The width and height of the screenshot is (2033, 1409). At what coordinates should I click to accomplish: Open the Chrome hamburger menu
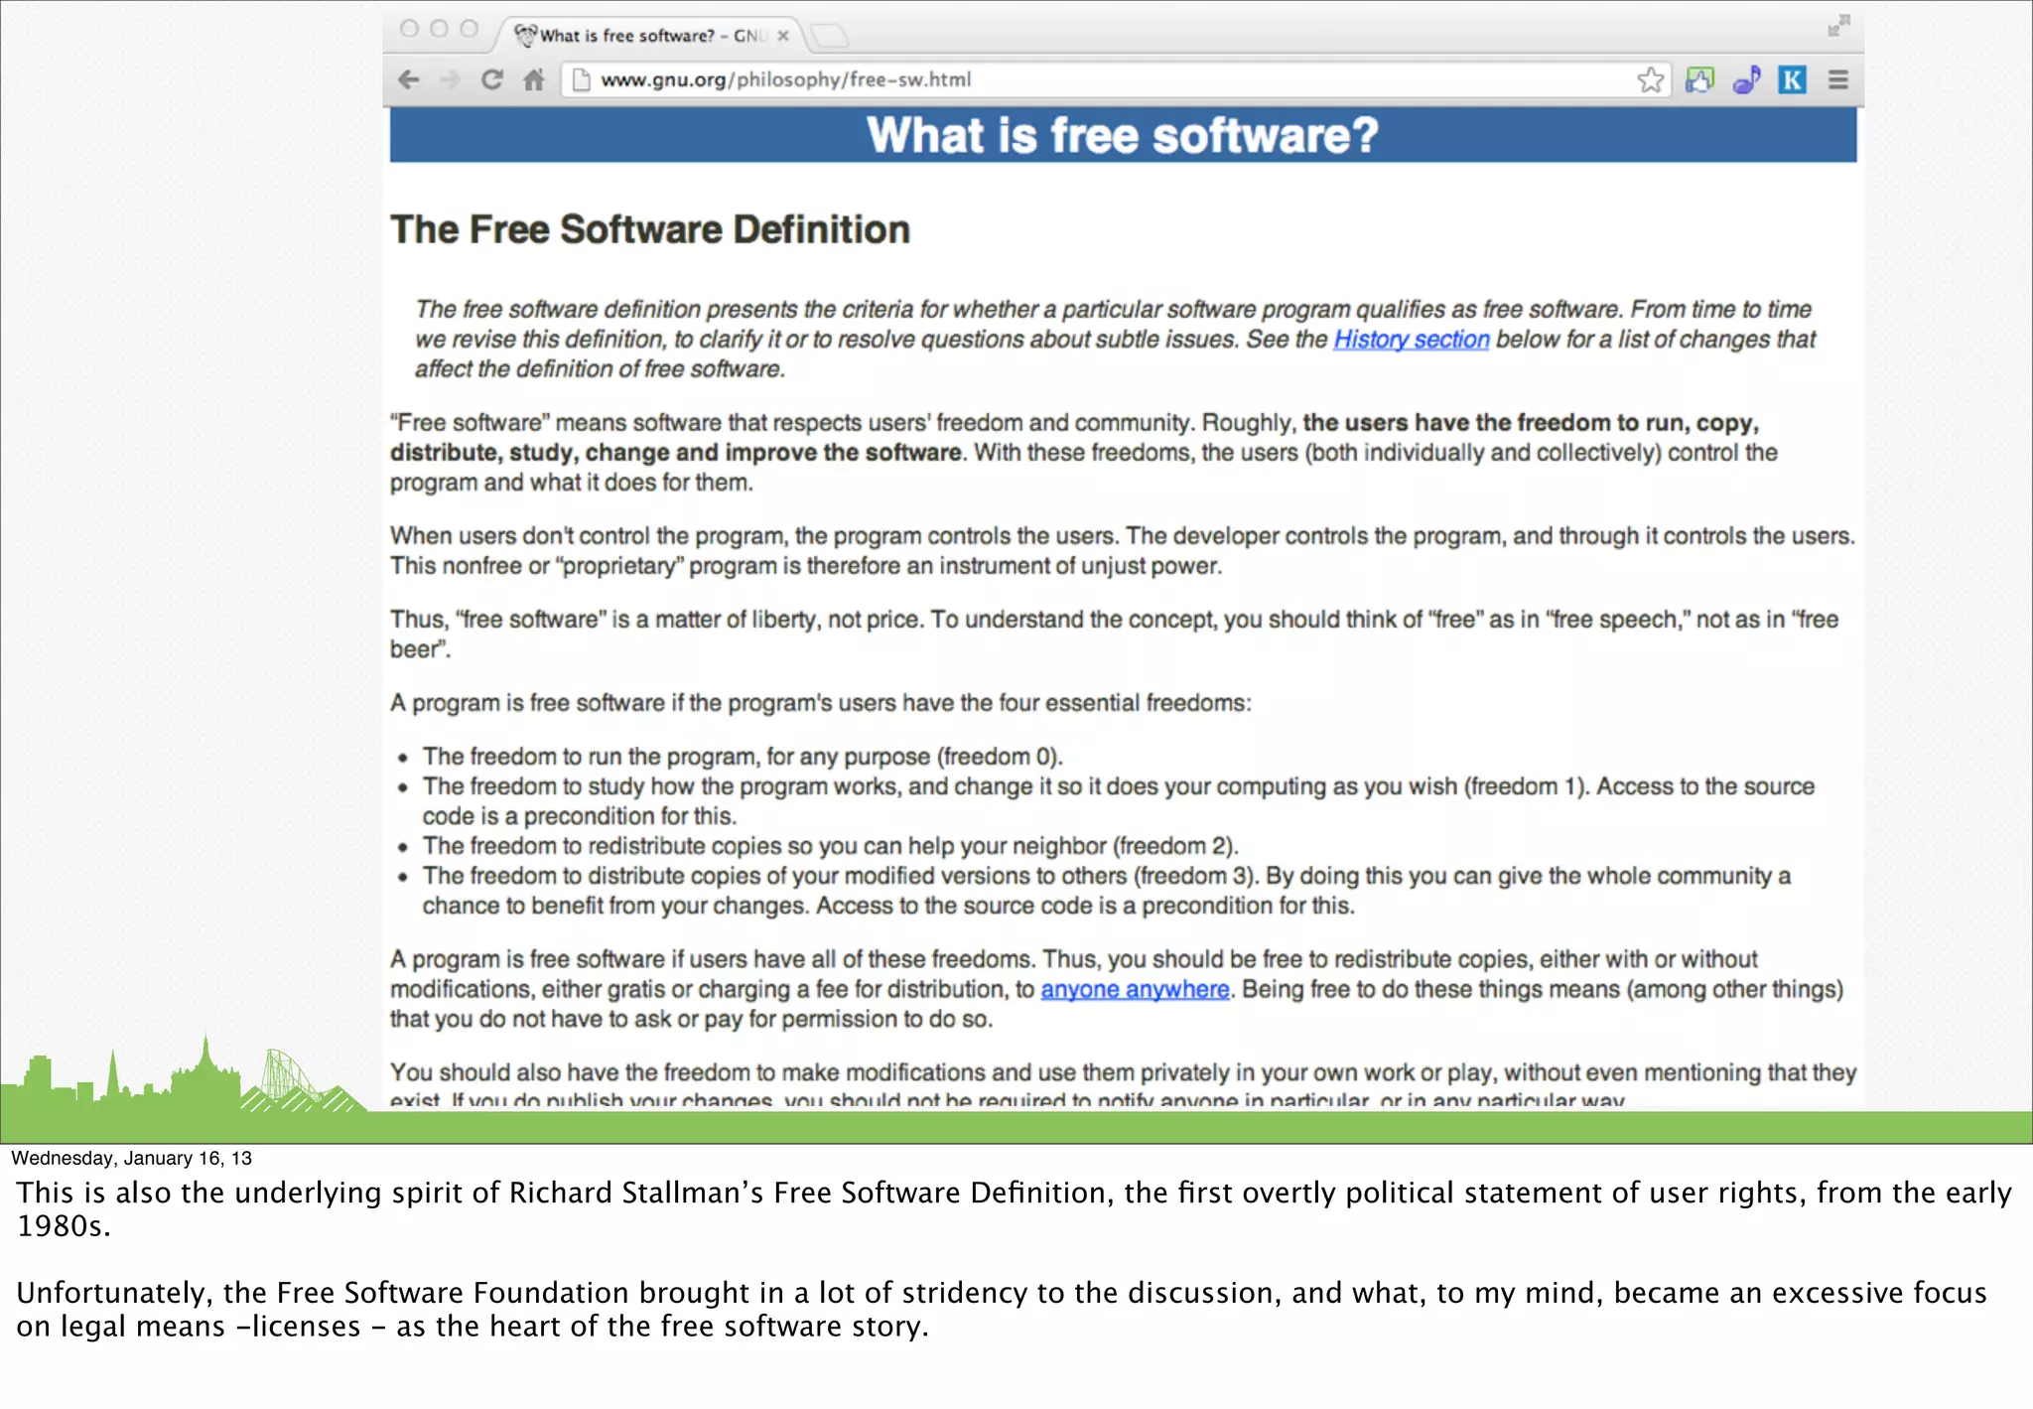coord(1838,79)
